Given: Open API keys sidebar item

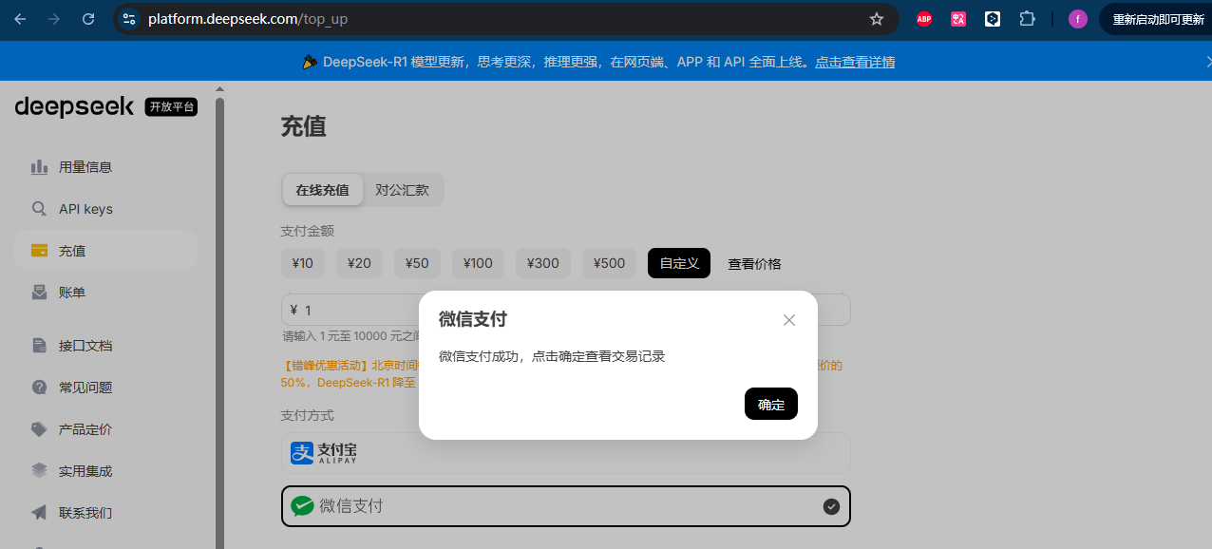Looking at the screenshot, I should (105, 209).
